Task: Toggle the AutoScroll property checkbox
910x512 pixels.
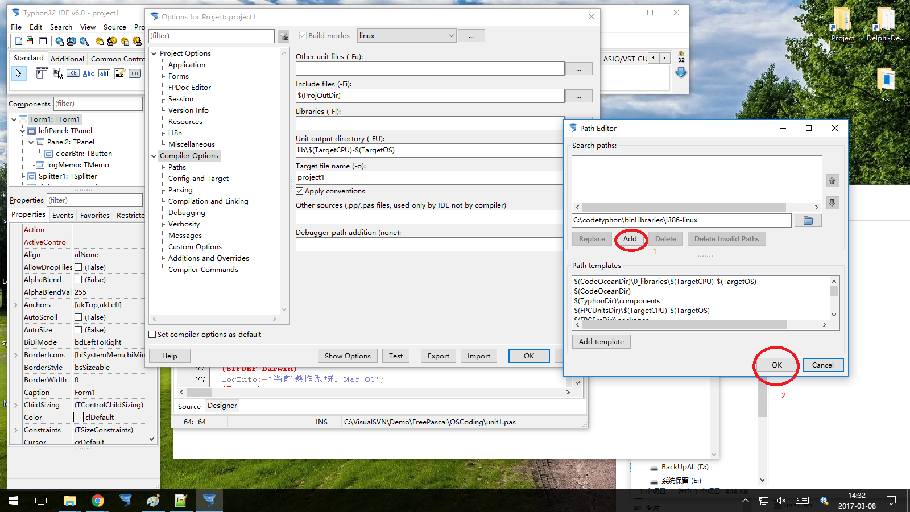Action: (78, 317)
